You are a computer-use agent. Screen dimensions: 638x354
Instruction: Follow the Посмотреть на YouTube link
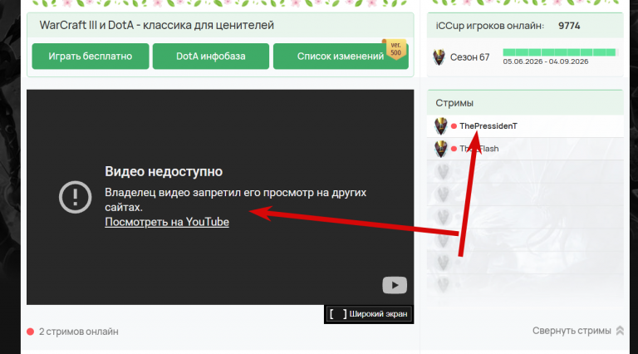167,222
